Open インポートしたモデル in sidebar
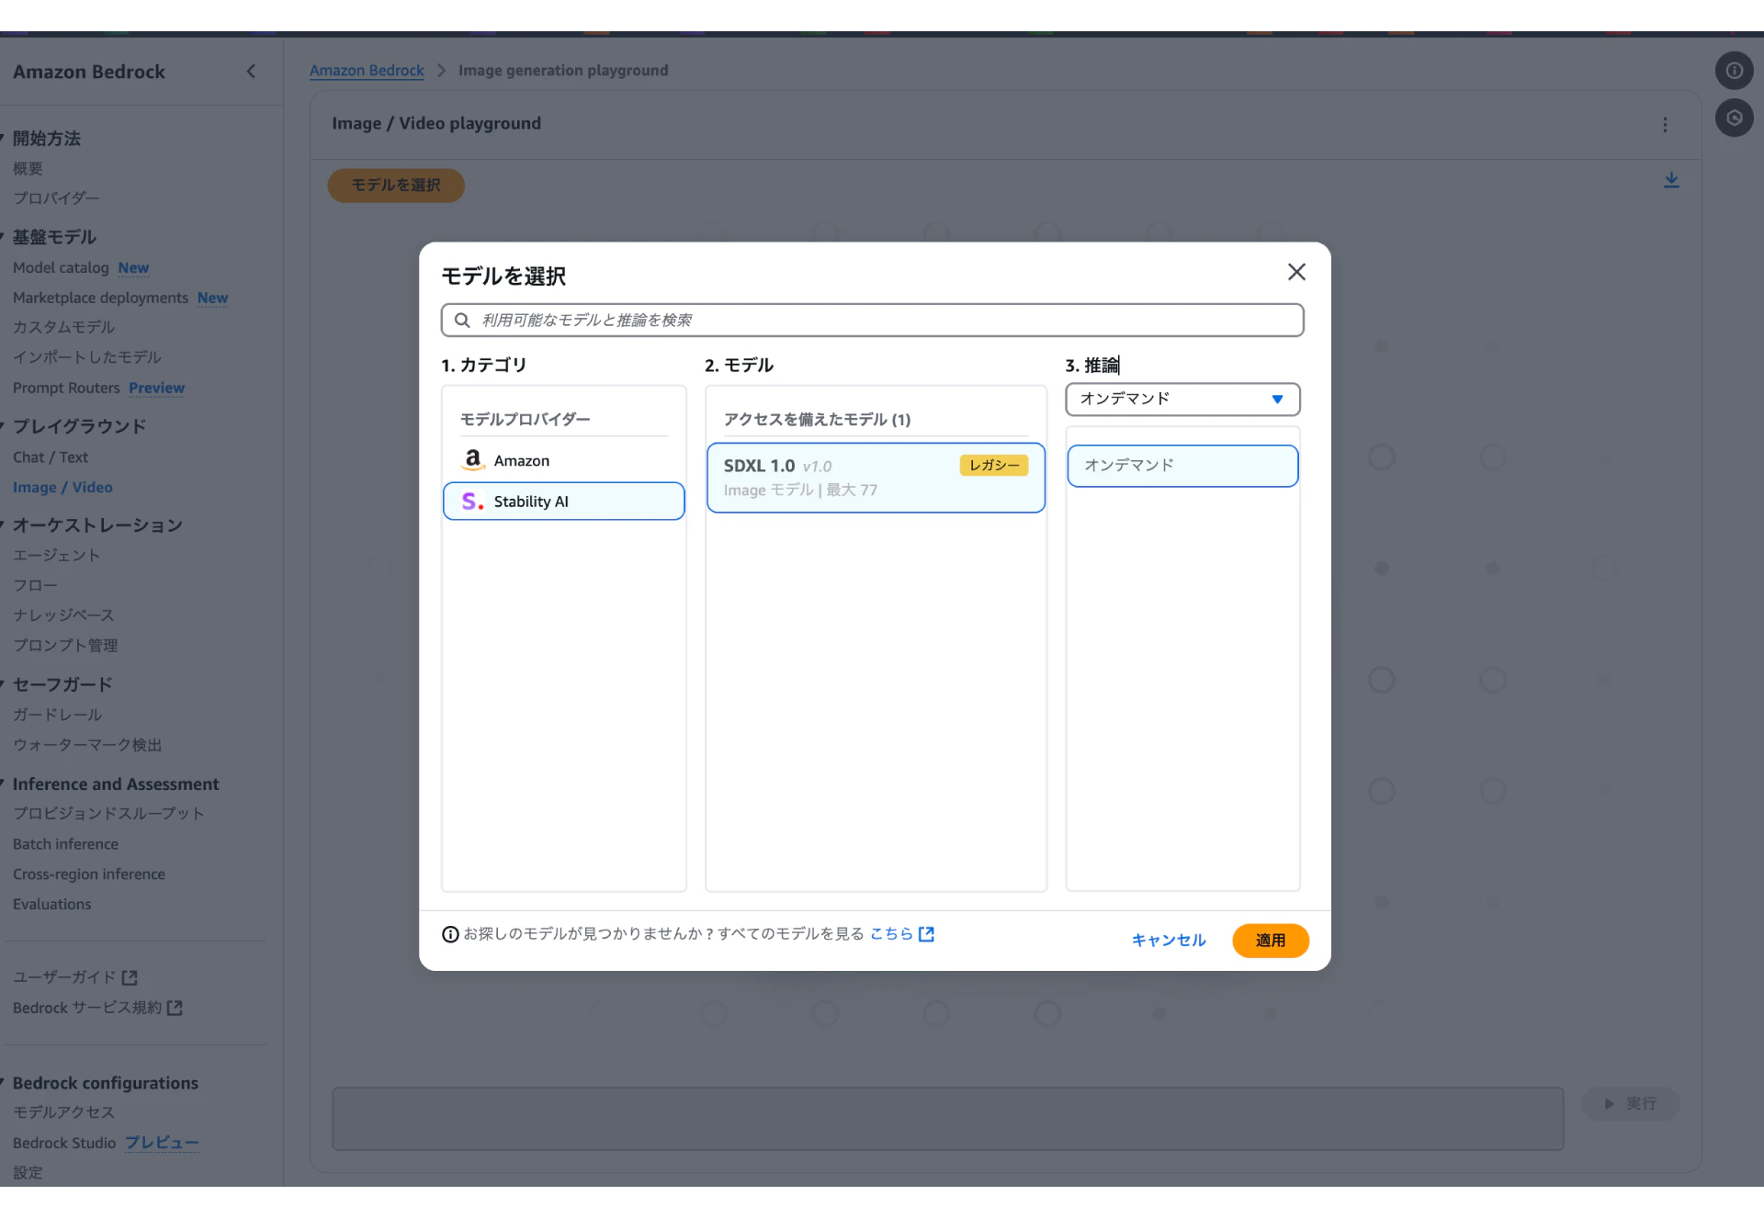The height and width of the screenshot is (1218, 1764). click(87, 357)
